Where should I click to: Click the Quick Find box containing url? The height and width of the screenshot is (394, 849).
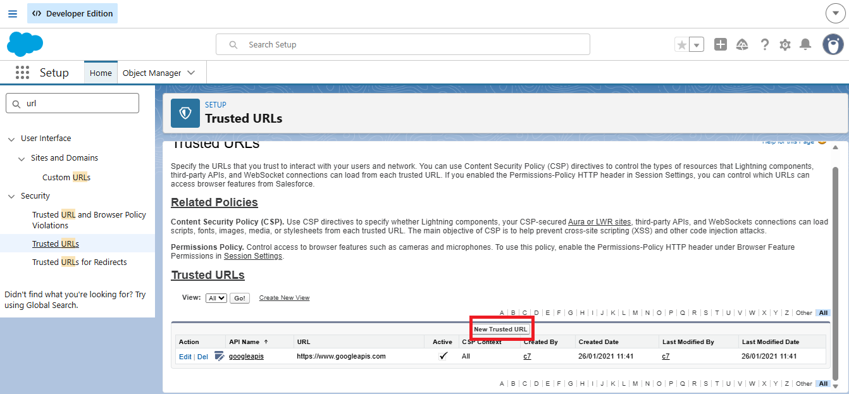click(72, 103)
